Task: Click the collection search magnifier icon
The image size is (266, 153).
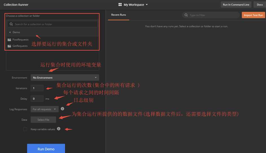Action: (11, 24)
